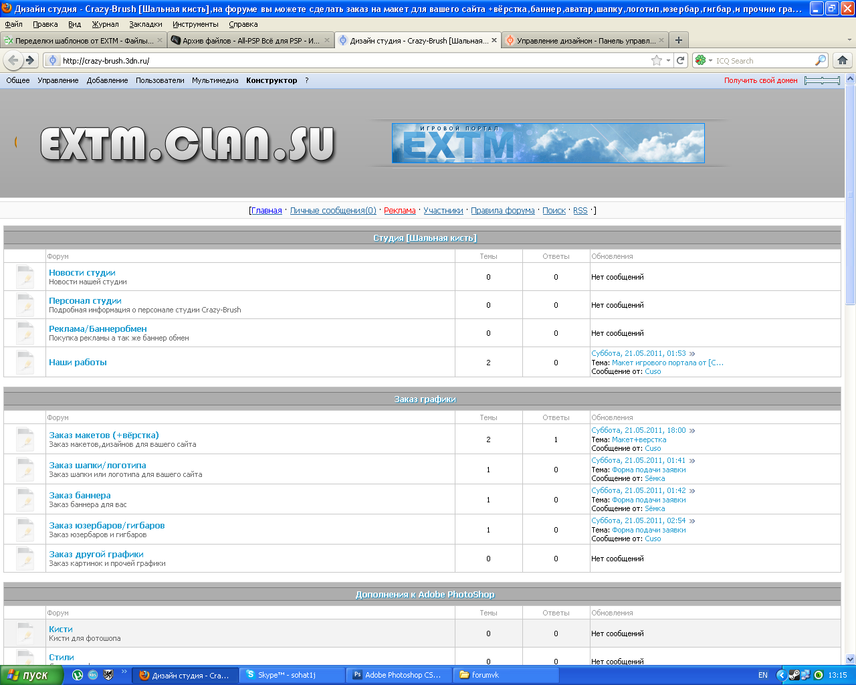This screenshot has width=856, height=685.
Task: Open the Инструменты menu
Action: point(195,24)
